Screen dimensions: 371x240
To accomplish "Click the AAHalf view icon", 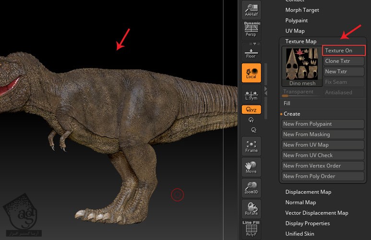I will click(251, 9).
